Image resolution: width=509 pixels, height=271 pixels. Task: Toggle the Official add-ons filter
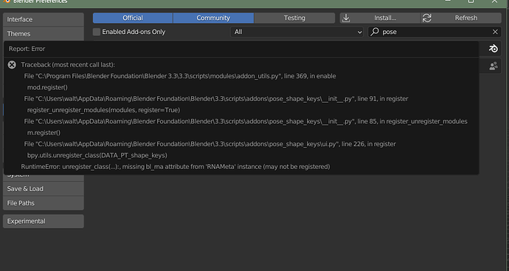pos(133,18)
